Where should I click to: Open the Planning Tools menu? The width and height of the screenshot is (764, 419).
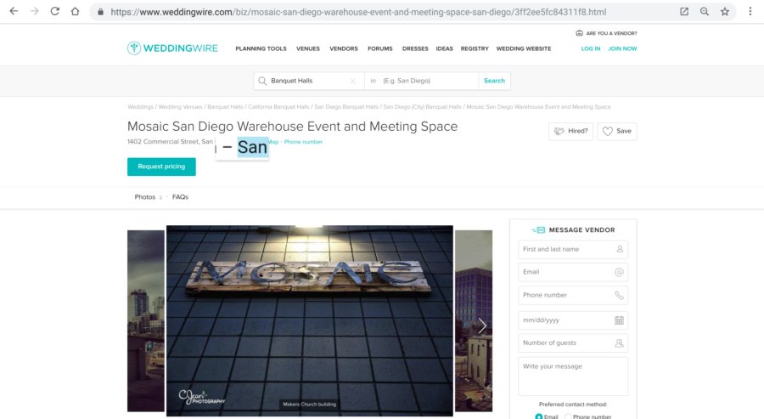(261, 48)
